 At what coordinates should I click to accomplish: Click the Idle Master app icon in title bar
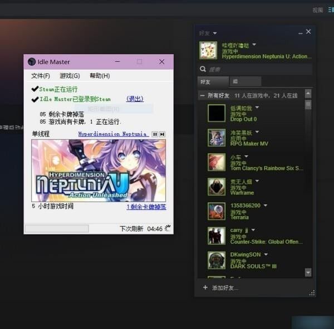(x=32, y=61)
